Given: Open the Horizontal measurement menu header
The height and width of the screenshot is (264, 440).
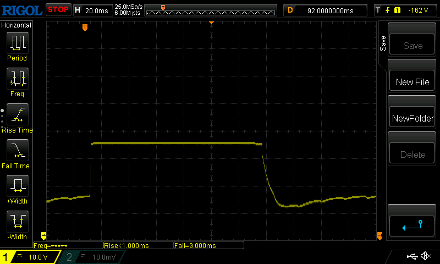Looking at the screenshot, I should (16, 25).
